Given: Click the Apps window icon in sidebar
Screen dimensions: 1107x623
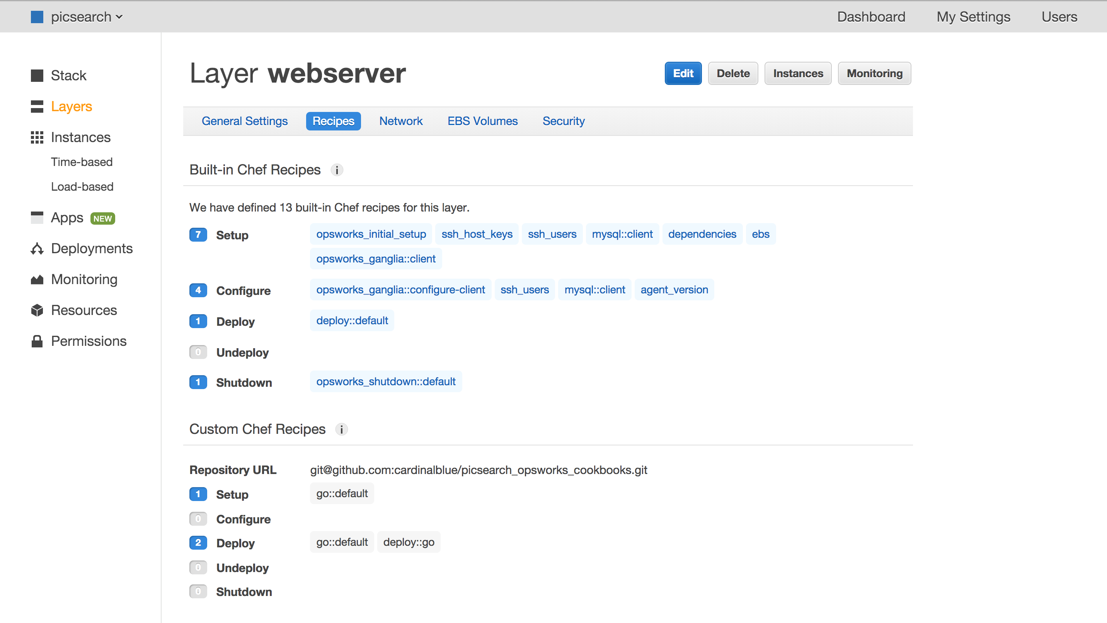Looking at the screenshot, I should (x=37, y=218).
